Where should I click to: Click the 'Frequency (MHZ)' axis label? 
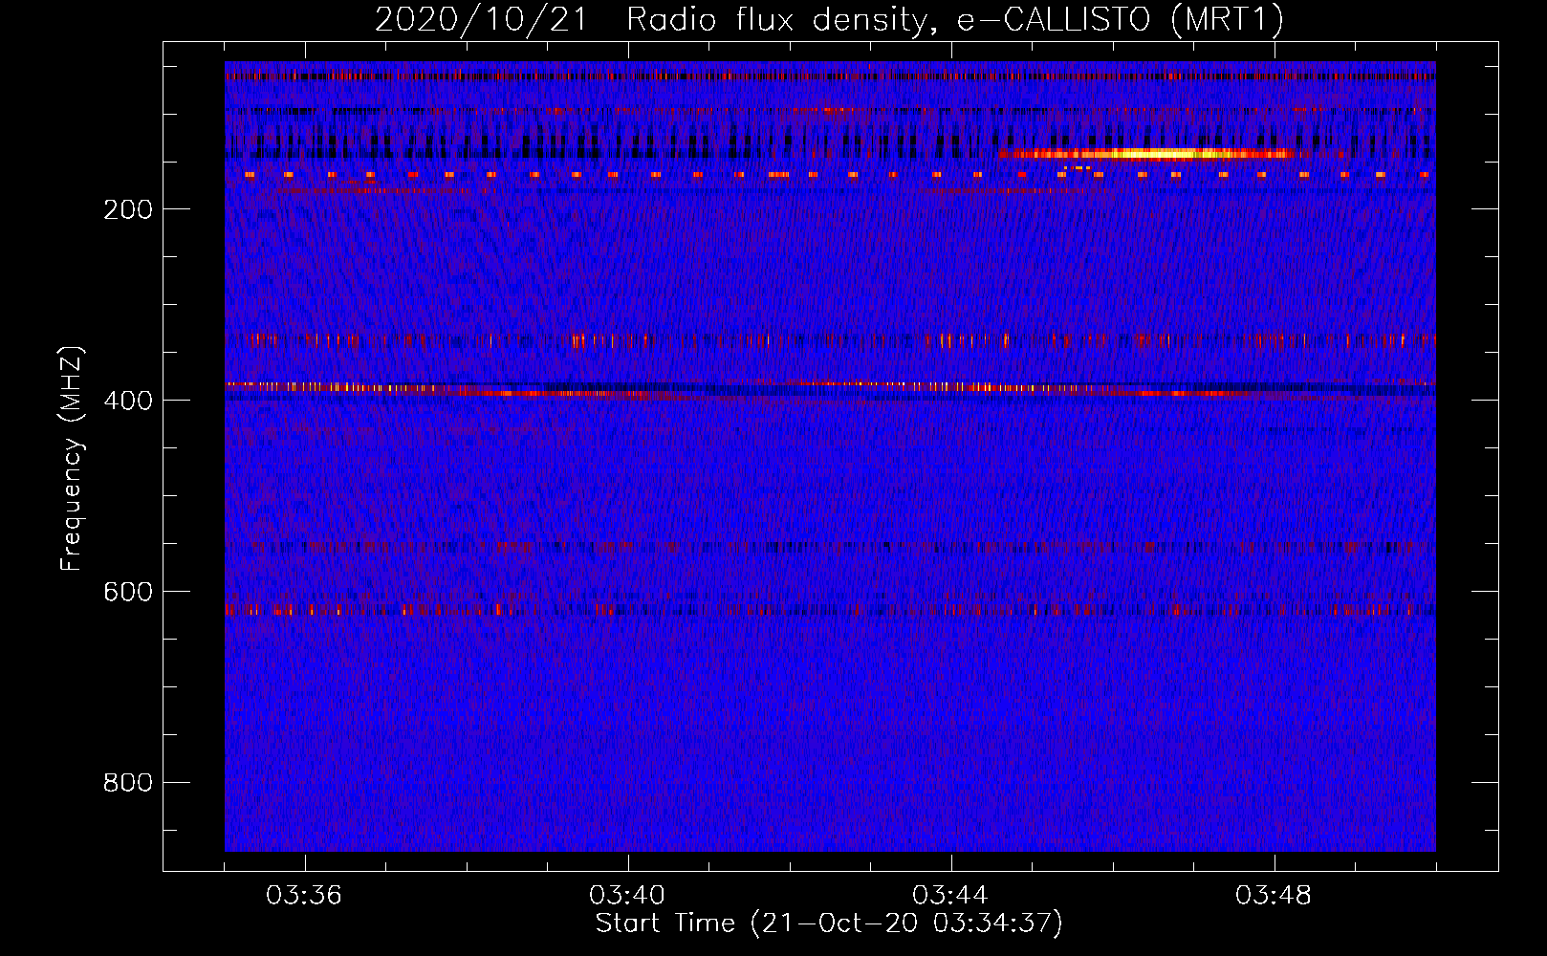tap(72, 458)
